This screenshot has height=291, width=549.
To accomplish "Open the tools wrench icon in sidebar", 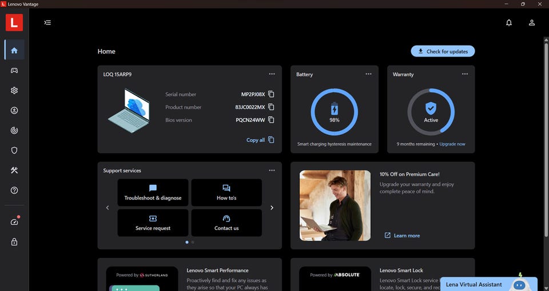I will [x=14, y=170].
